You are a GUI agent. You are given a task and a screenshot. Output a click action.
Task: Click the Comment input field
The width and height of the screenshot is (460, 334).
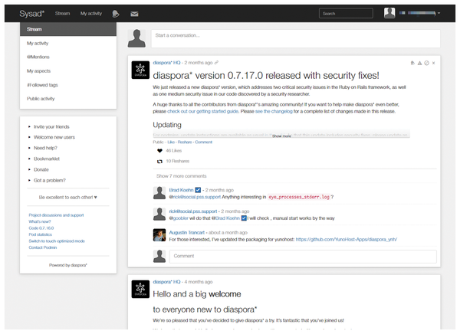303,257
